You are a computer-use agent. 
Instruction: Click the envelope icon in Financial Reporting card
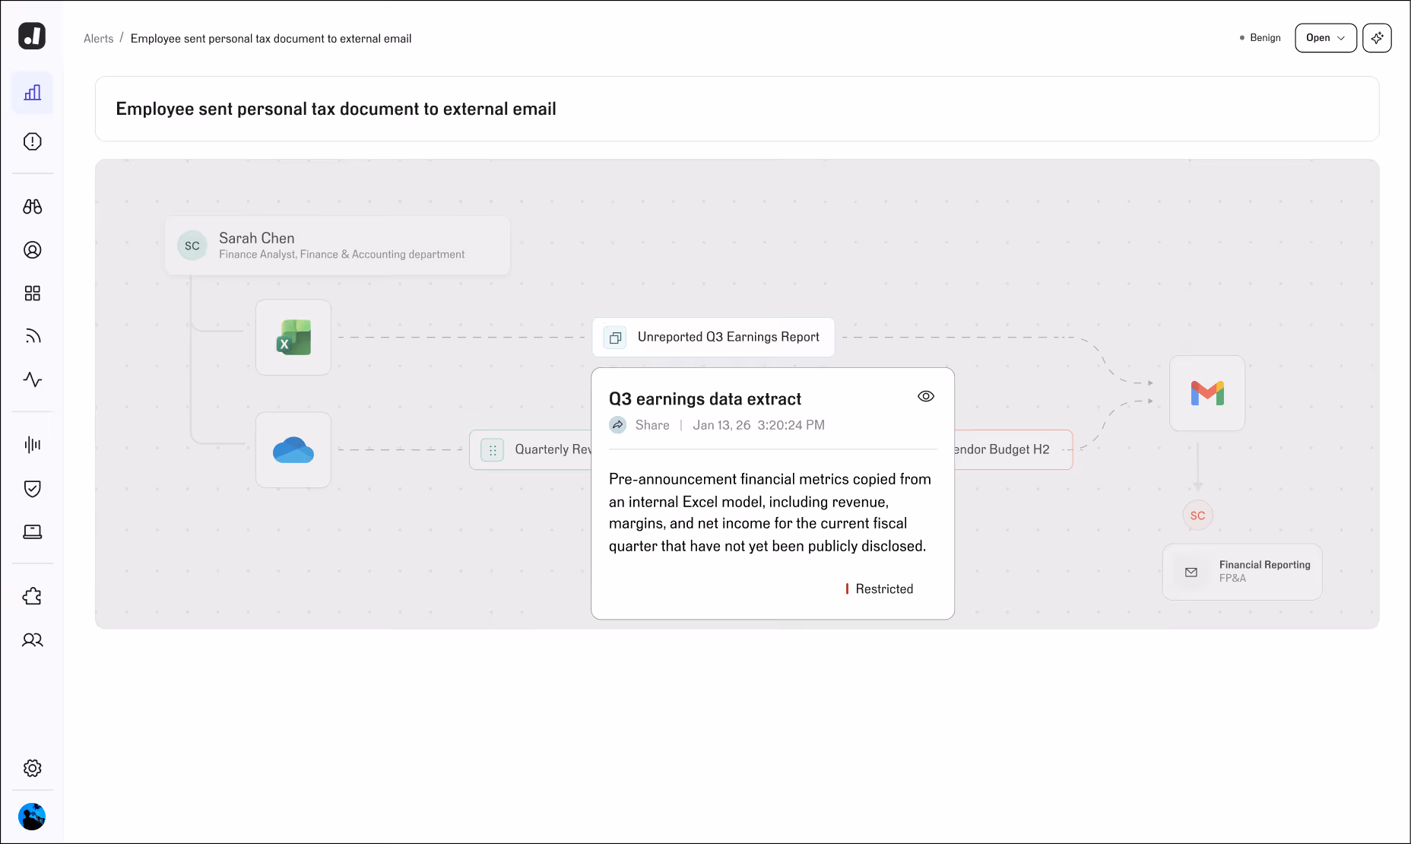pyautogui.click(x=1191, y=572)
